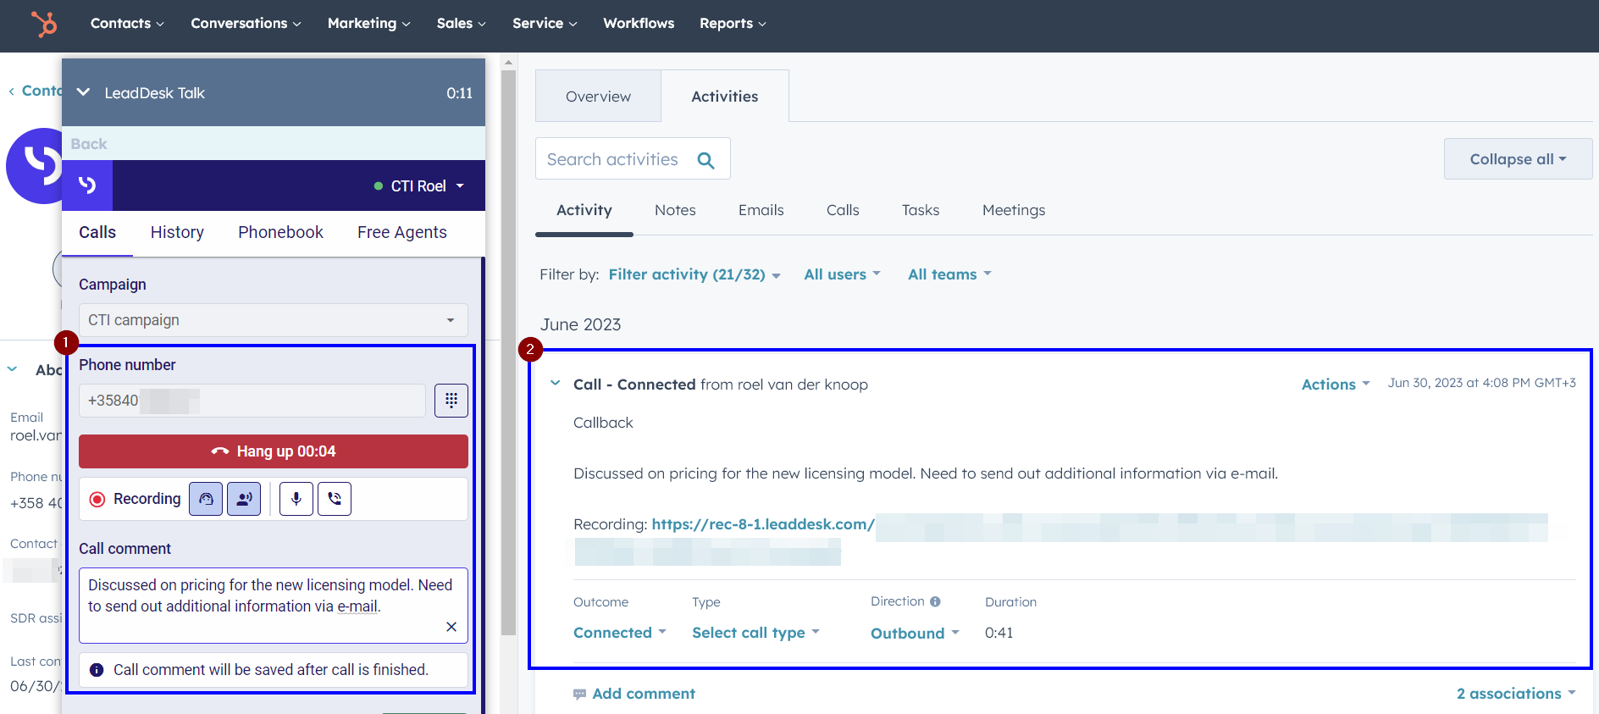Open the Actions dropdown for the call
Viewport: 1599px width, 714px height.
[1336, 385]
